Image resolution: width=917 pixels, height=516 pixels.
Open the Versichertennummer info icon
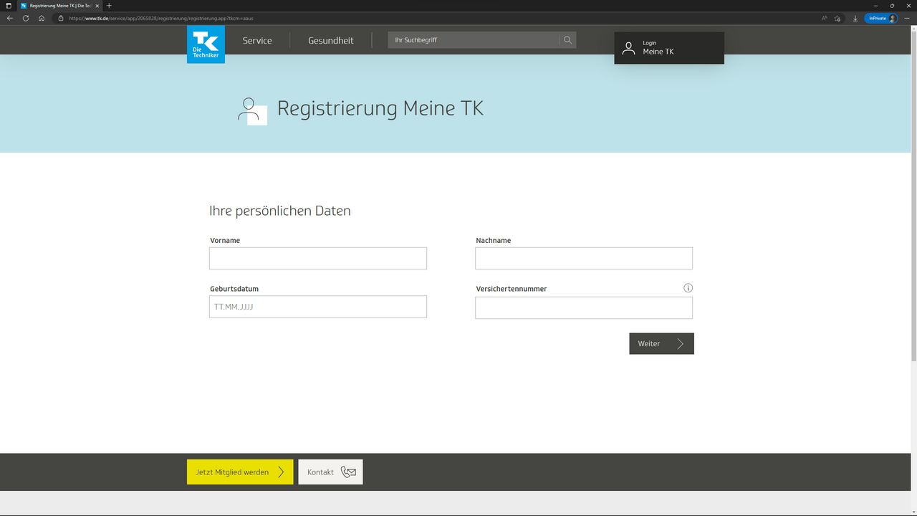(x=688, y=288)
